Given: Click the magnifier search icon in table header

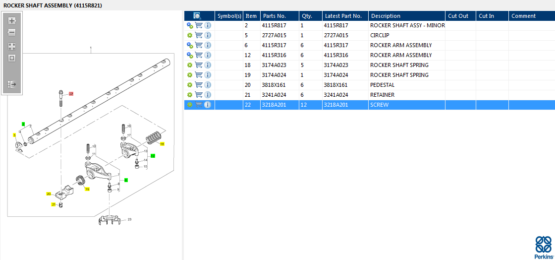Looking at the screenshot, I should (x=198, y=16).
